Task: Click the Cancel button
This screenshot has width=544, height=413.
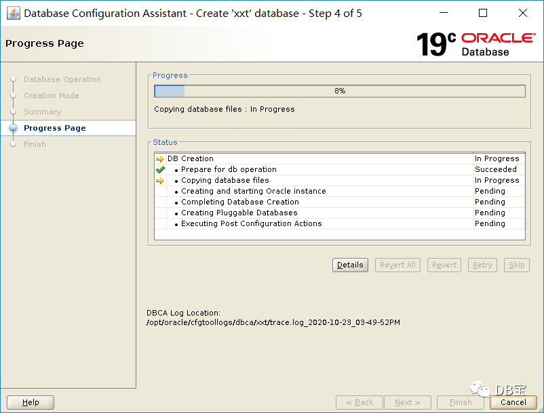Action: tap(513, 402)
